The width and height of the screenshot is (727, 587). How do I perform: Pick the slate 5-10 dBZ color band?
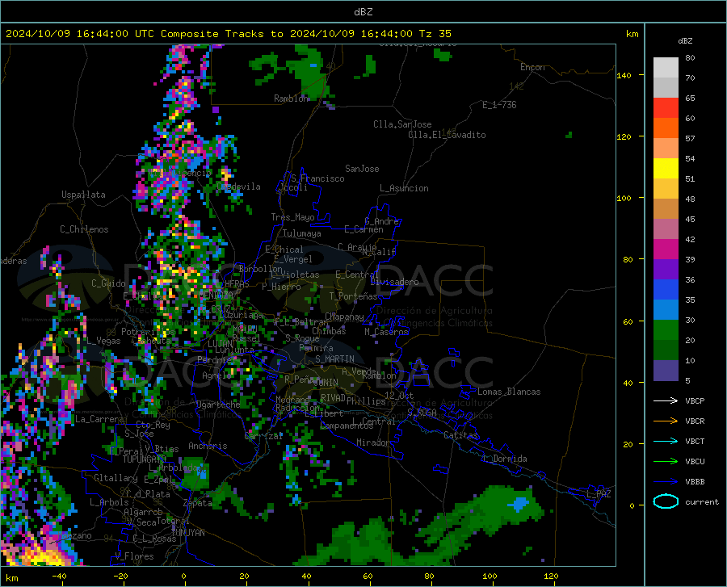click(x=666, y=371)
